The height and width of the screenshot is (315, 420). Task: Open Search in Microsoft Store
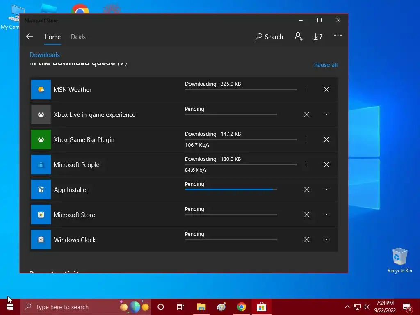tap(269, 37)
